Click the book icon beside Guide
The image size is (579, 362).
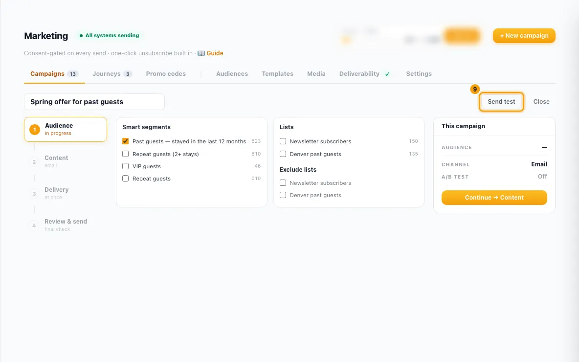(x=201, y=53)
